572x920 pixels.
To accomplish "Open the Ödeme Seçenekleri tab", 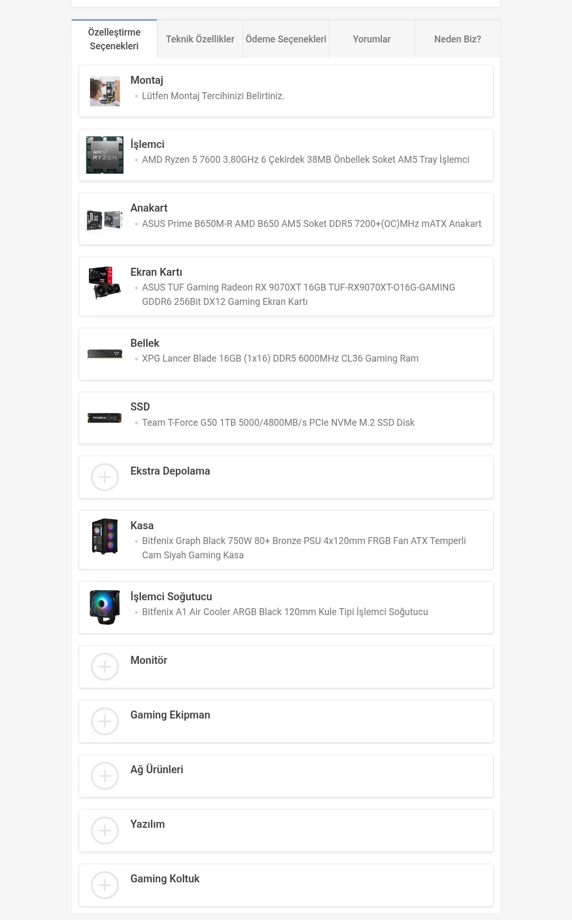I will (286, 39).
